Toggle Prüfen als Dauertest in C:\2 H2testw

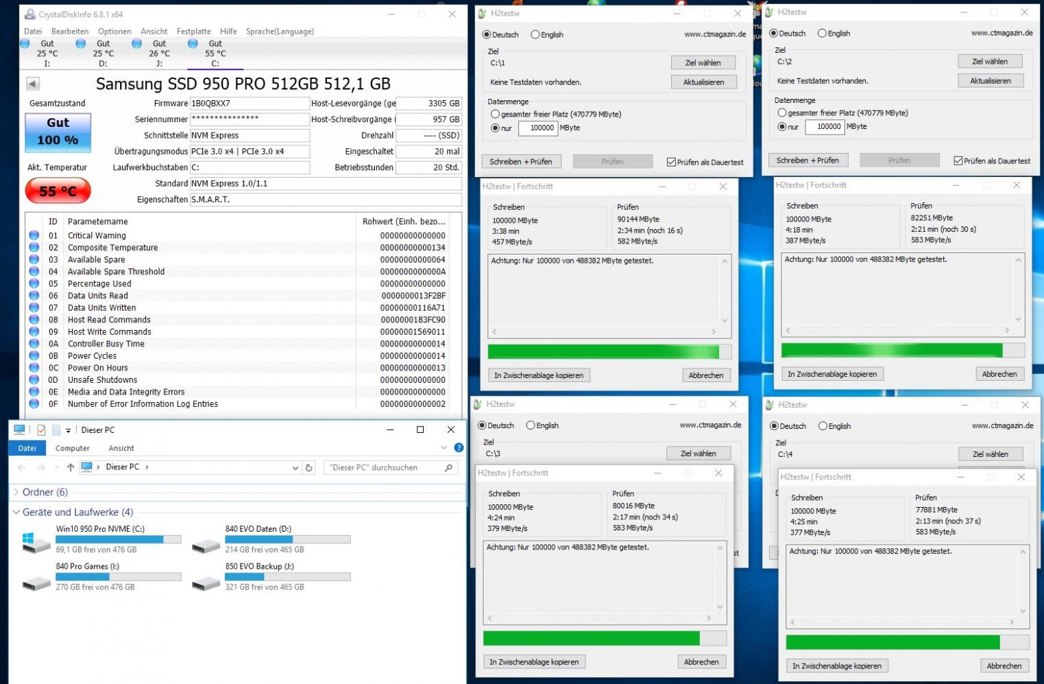click(992, 161)
